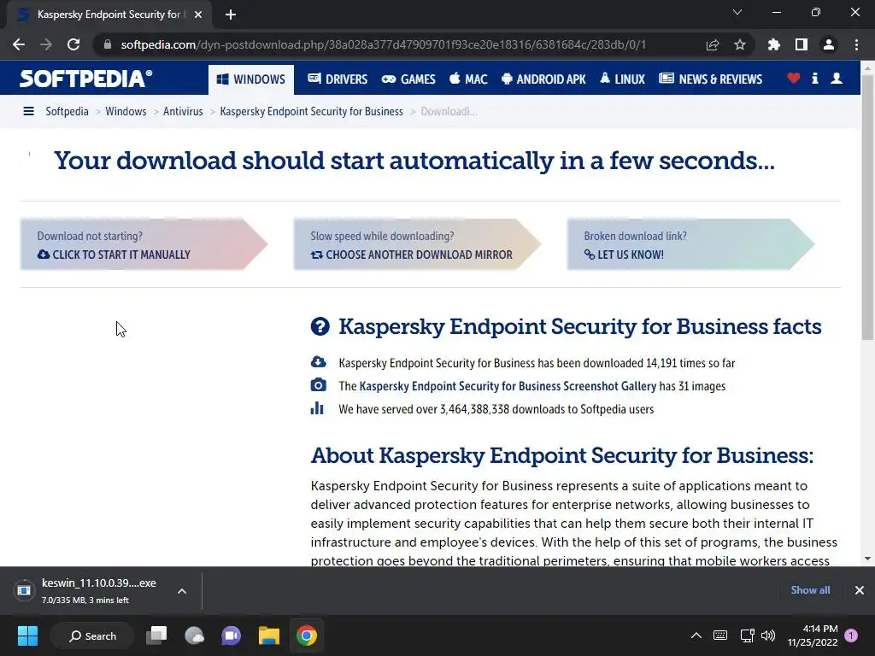Viewport: 875px width, 656px height.
Task: Open the Drivers section
Action: pyautogui.click(x=338, y=79)
